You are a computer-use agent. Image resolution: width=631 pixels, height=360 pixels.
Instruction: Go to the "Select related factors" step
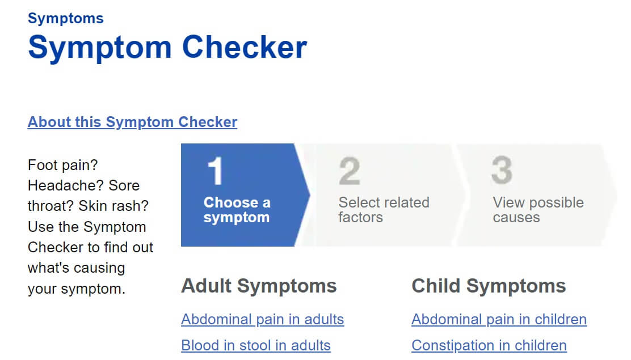pos(384,210)
